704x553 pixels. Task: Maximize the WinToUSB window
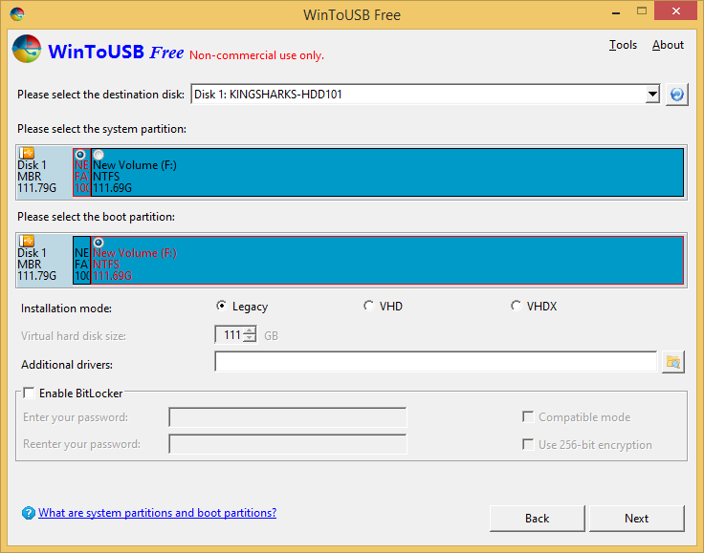coord(642,11)
